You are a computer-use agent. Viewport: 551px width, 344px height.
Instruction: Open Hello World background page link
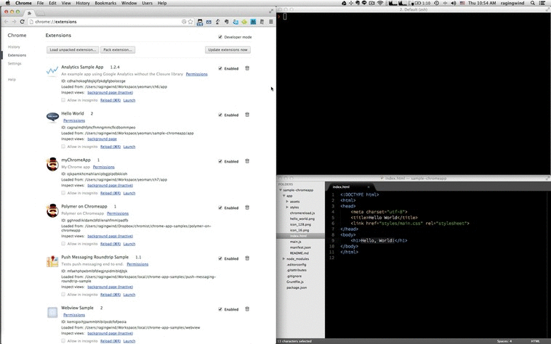[x=102, y=139]
